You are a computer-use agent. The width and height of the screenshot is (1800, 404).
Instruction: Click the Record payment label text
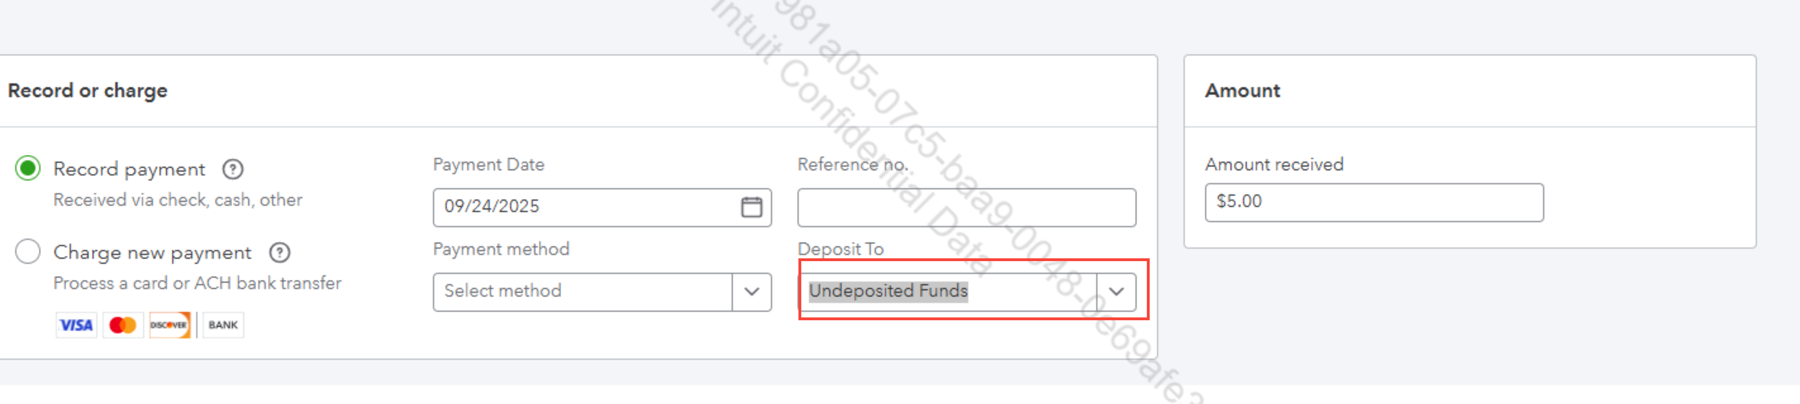click(129, 170)
